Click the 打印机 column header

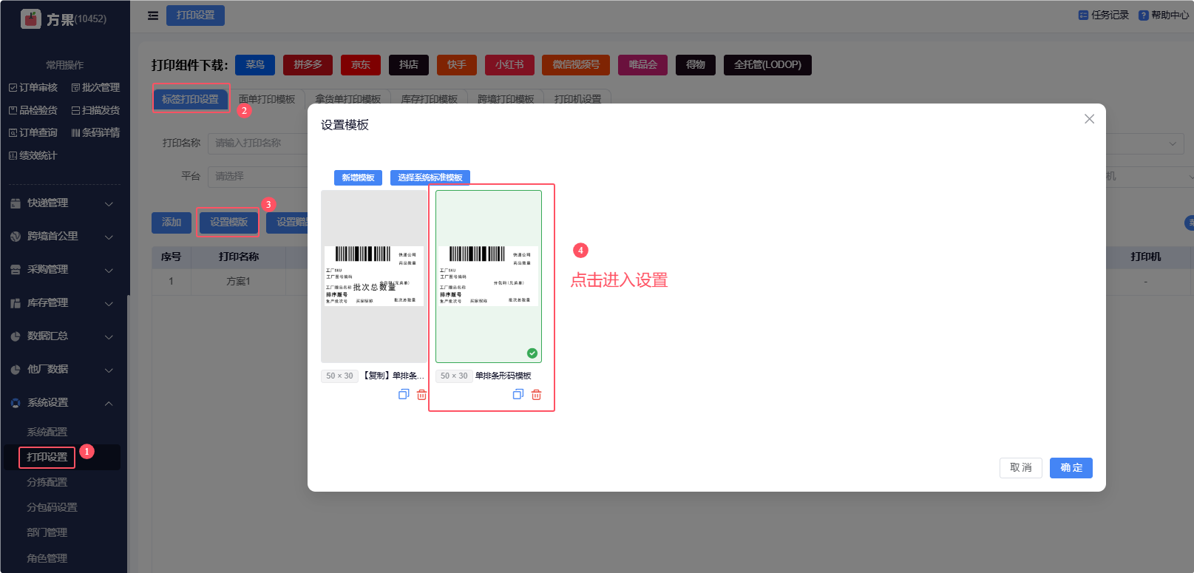(x=1145, y=257)
